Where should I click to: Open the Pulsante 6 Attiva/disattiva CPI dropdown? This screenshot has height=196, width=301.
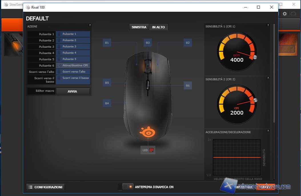(73, 65)
